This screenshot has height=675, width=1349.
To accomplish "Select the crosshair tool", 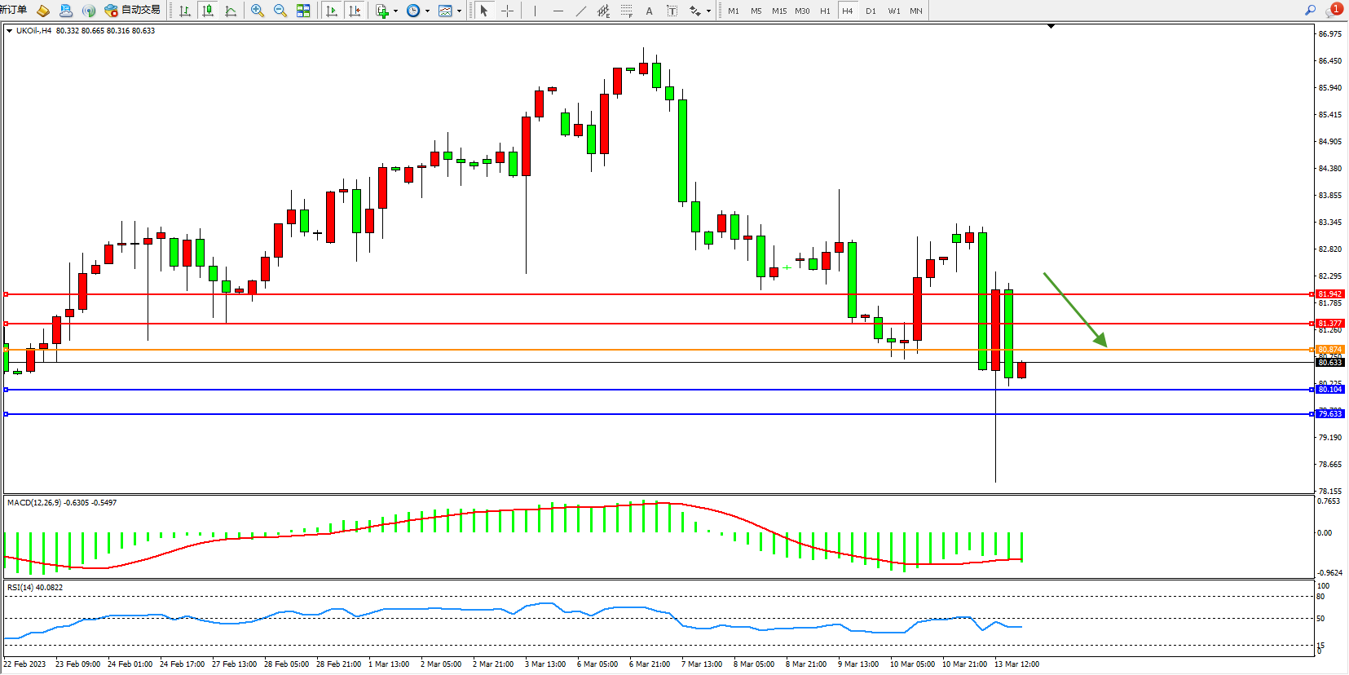I will click(x=507, y=11).
